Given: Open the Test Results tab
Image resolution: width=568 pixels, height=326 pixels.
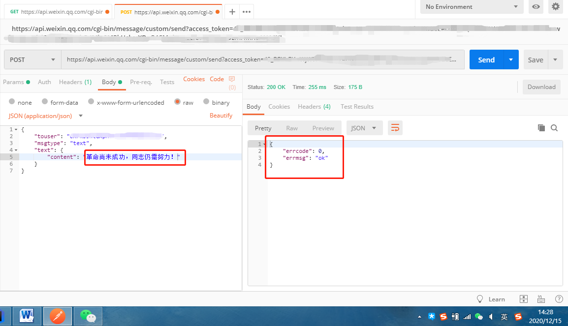Looking at the screenshot, I should tap(357, 106).
